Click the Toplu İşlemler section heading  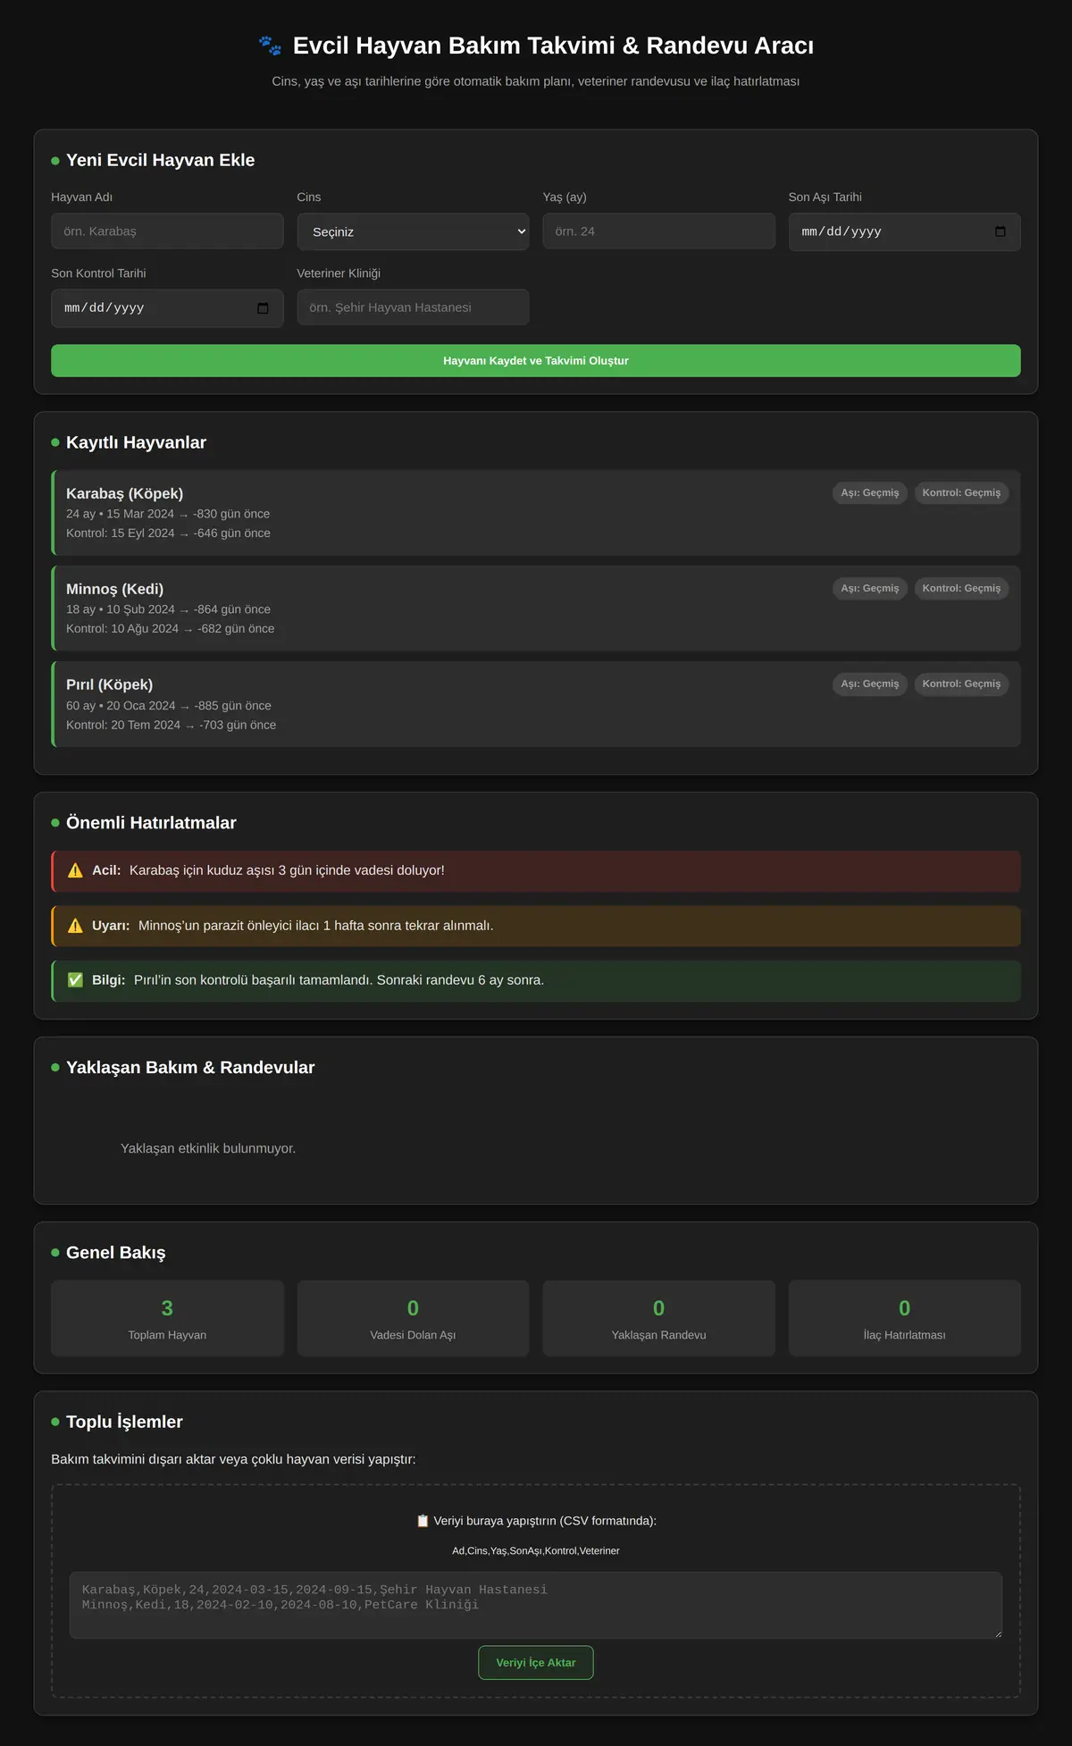(x=124, y=1422)
